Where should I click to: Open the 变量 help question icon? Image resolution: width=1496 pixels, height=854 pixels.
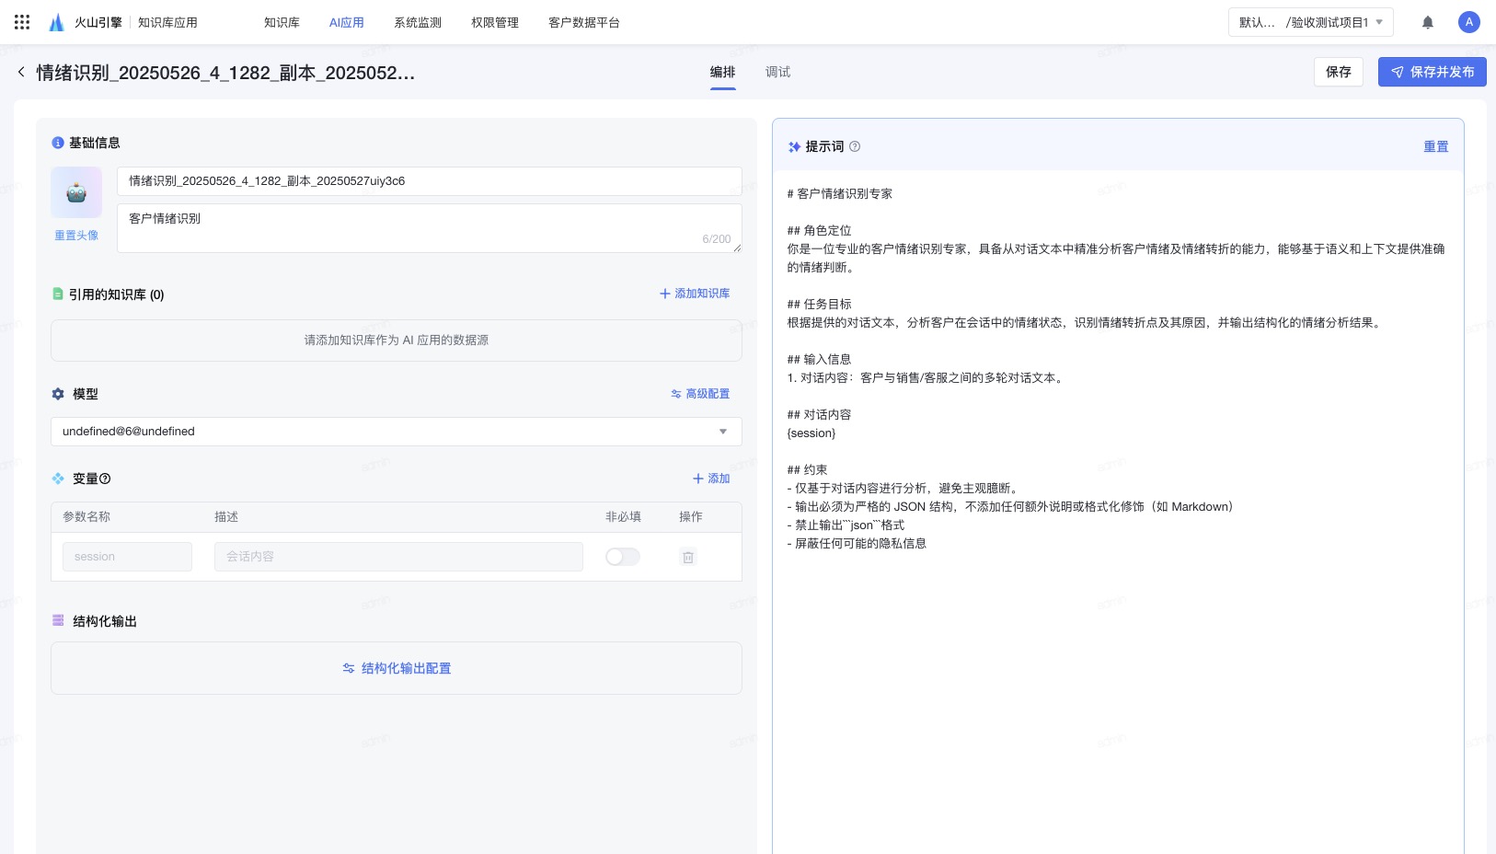[105, 479]
